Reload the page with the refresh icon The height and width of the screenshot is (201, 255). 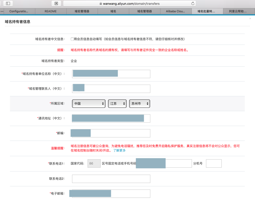point(193,3)
